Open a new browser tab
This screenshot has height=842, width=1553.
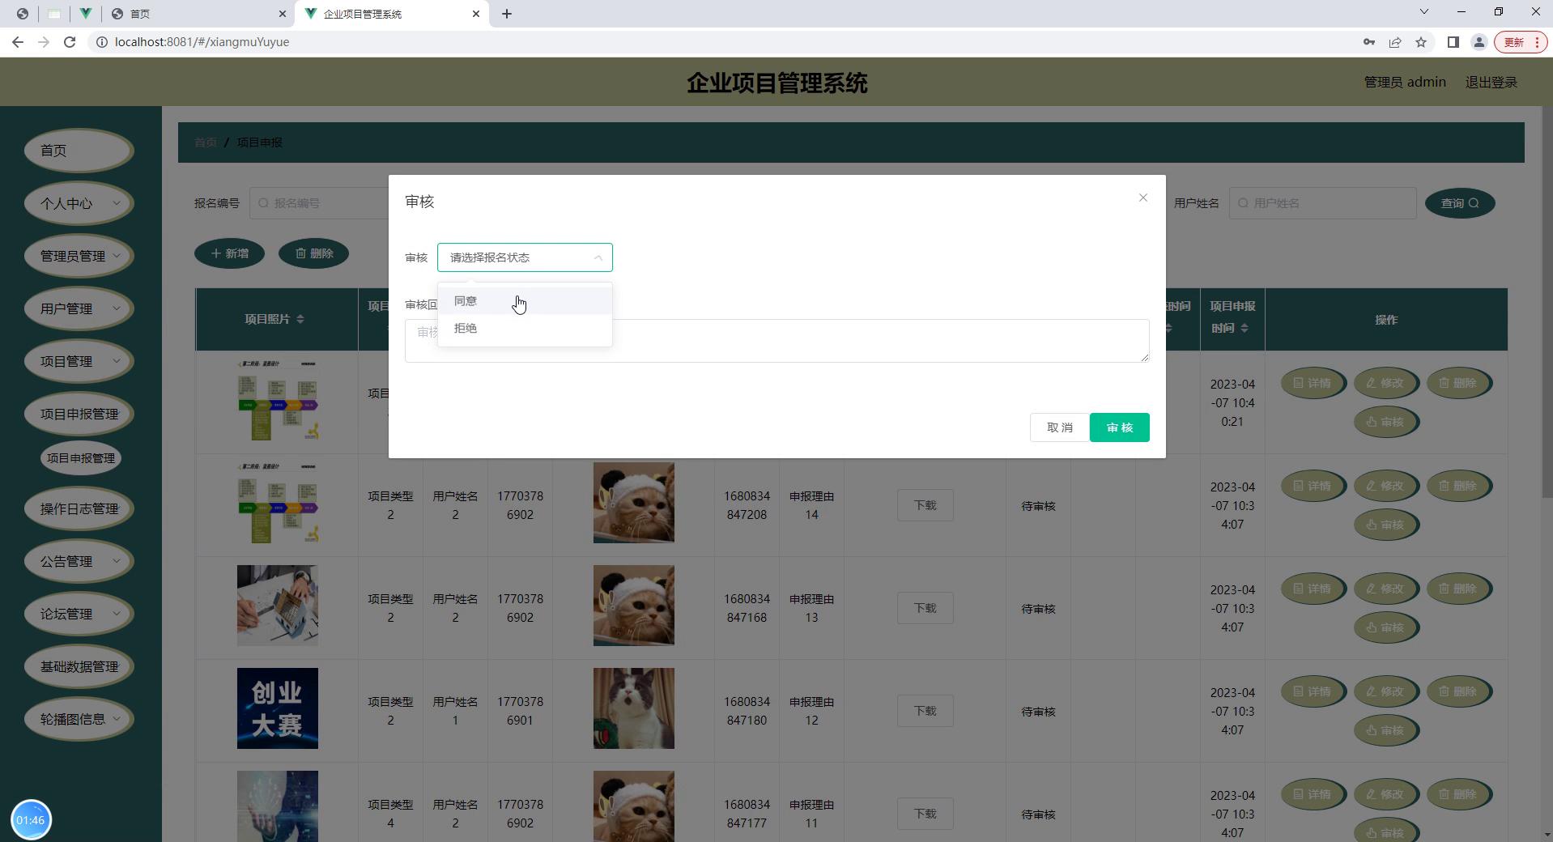click(x=507, y=14)
